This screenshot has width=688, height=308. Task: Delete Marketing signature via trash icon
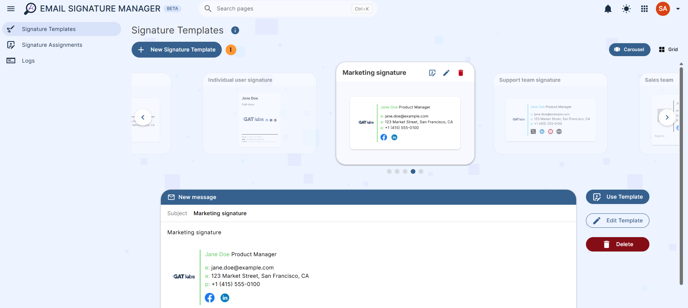pos(460,73)
